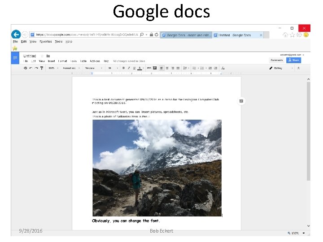This screenshot has height=242, width=323.
Task: Toggle Underline formatting
Action: pyautogui.click(x=134, y=68)
